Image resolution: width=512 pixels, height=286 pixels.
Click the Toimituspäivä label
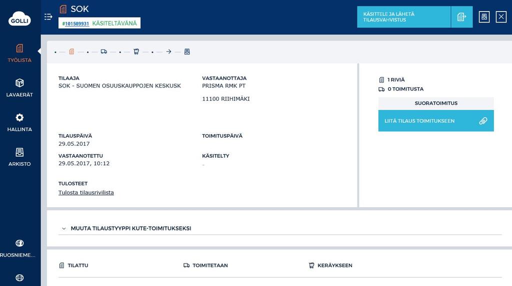[222, 136]
